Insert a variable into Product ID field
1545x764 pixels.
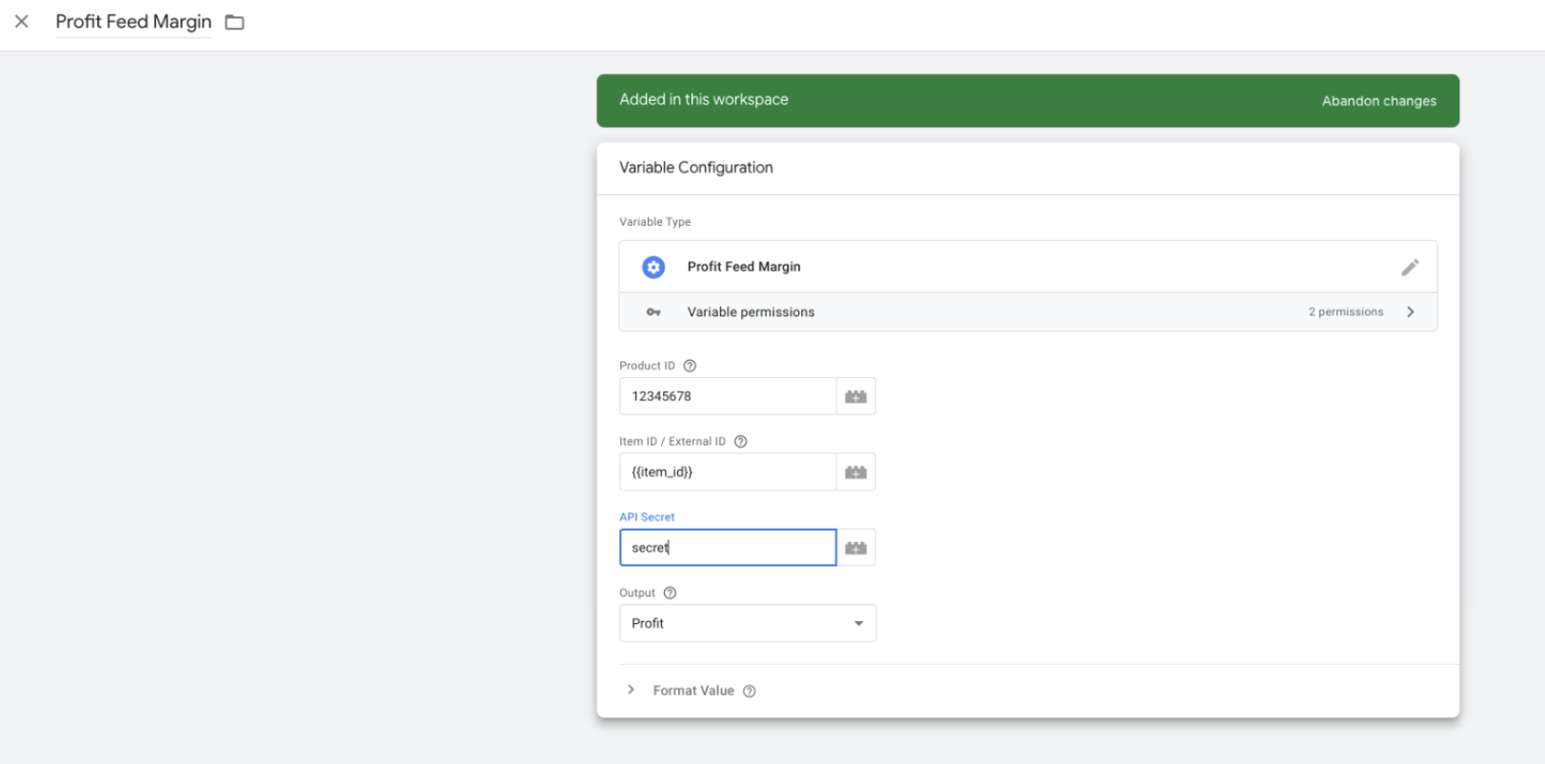[x=856, y=396]
